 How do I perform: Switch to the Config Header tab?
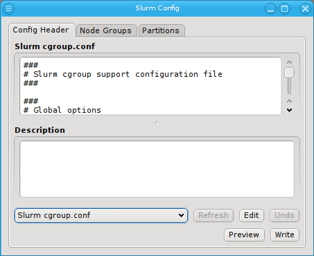coord(41,30)
